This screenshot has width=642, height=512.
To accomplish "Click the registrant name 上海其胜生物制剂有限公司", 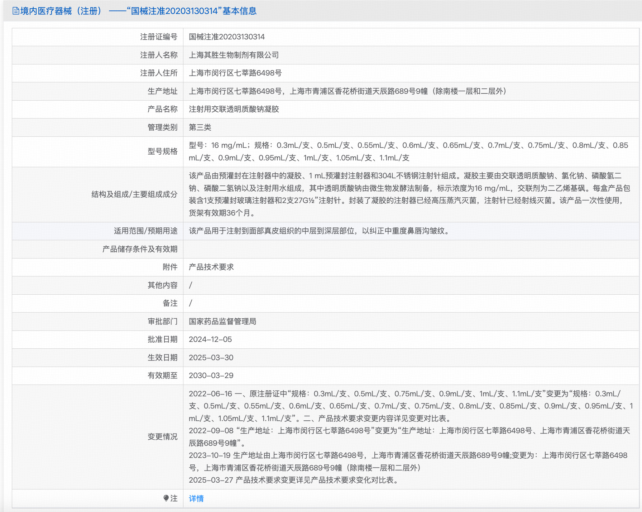I will (234, 55).
